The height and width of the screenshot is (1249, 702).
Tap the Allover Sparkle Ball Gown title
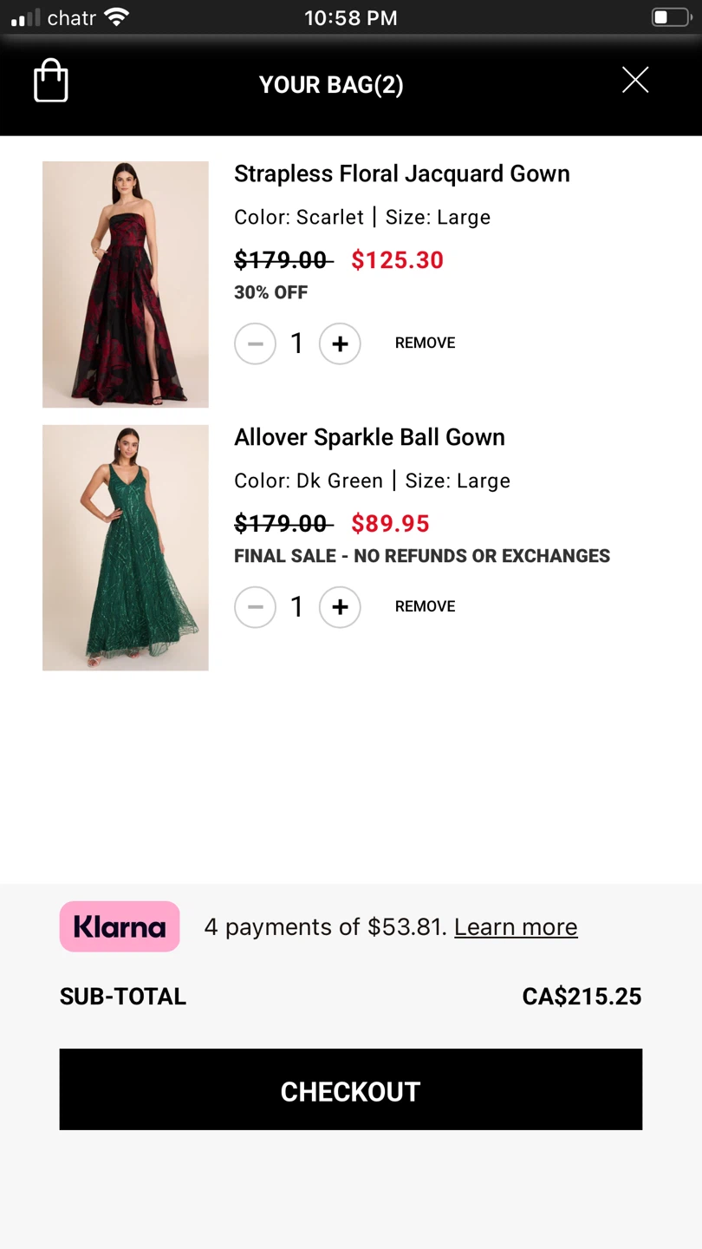point(369,438)
